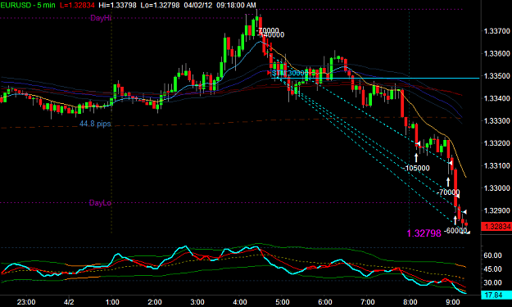Click the 9:00 time axis label
This screenshot has height=307, width=512.
click(x=453, y=302)
